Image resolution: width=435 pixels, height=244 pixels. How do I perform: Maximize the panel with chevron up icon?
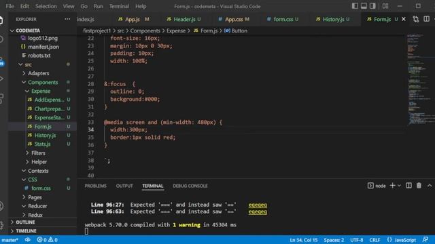(430, 186)
